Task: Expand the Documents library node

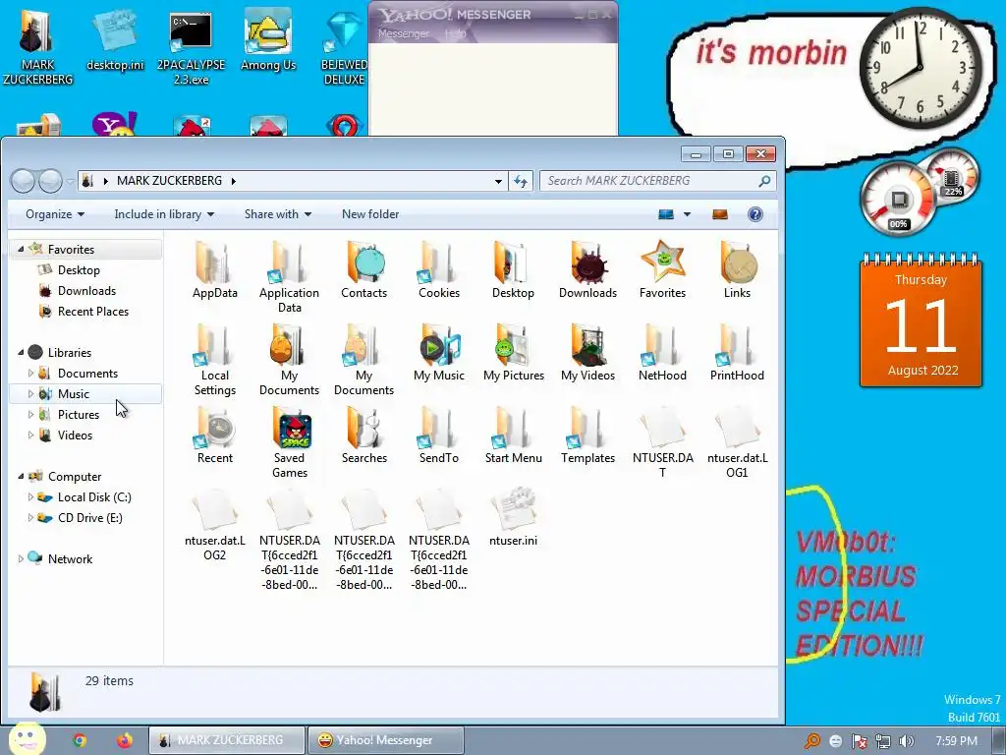Action: [30, 373]
